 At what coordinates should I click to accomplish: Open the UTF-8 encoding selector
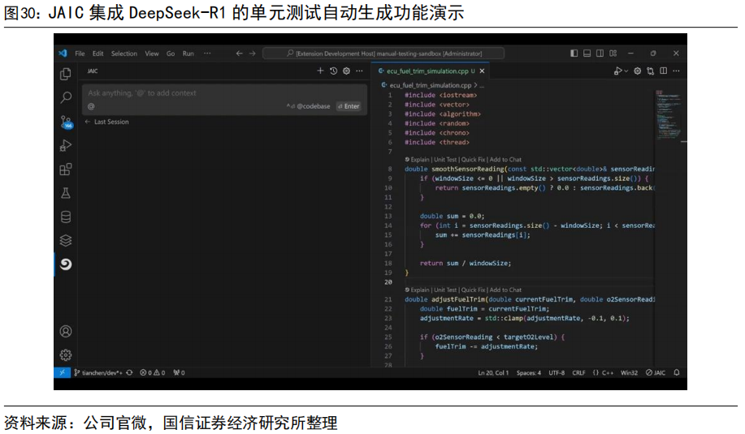tap(557, 372)
